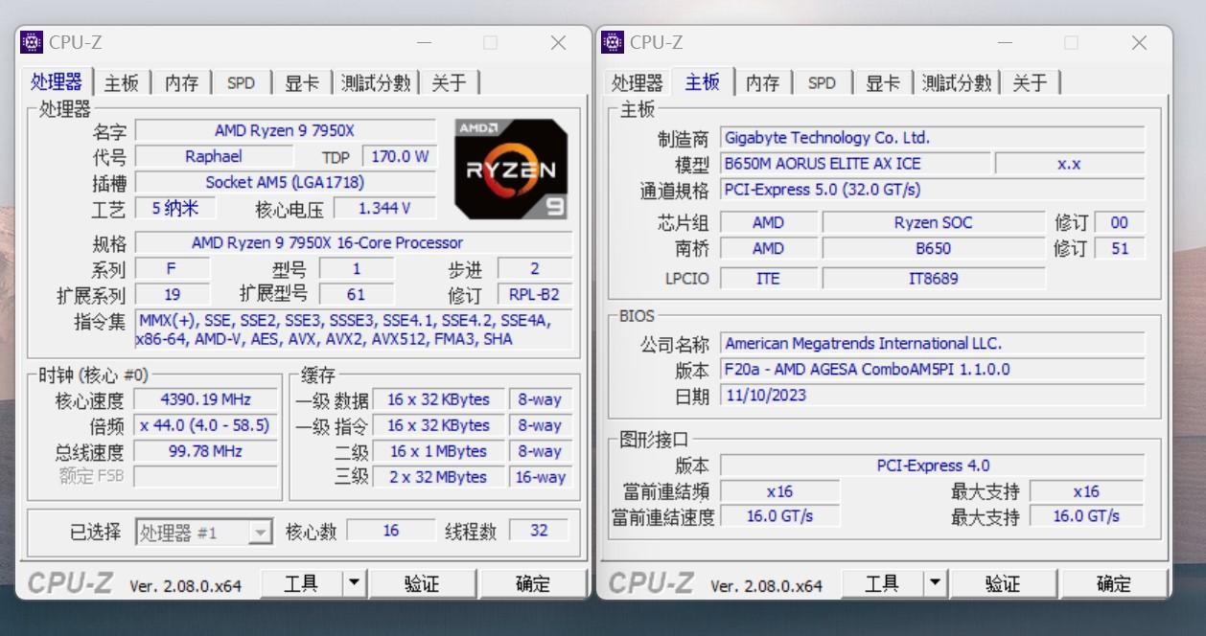
Task: Select the 处理器 tab in the processor window
Action: (57, 82)
